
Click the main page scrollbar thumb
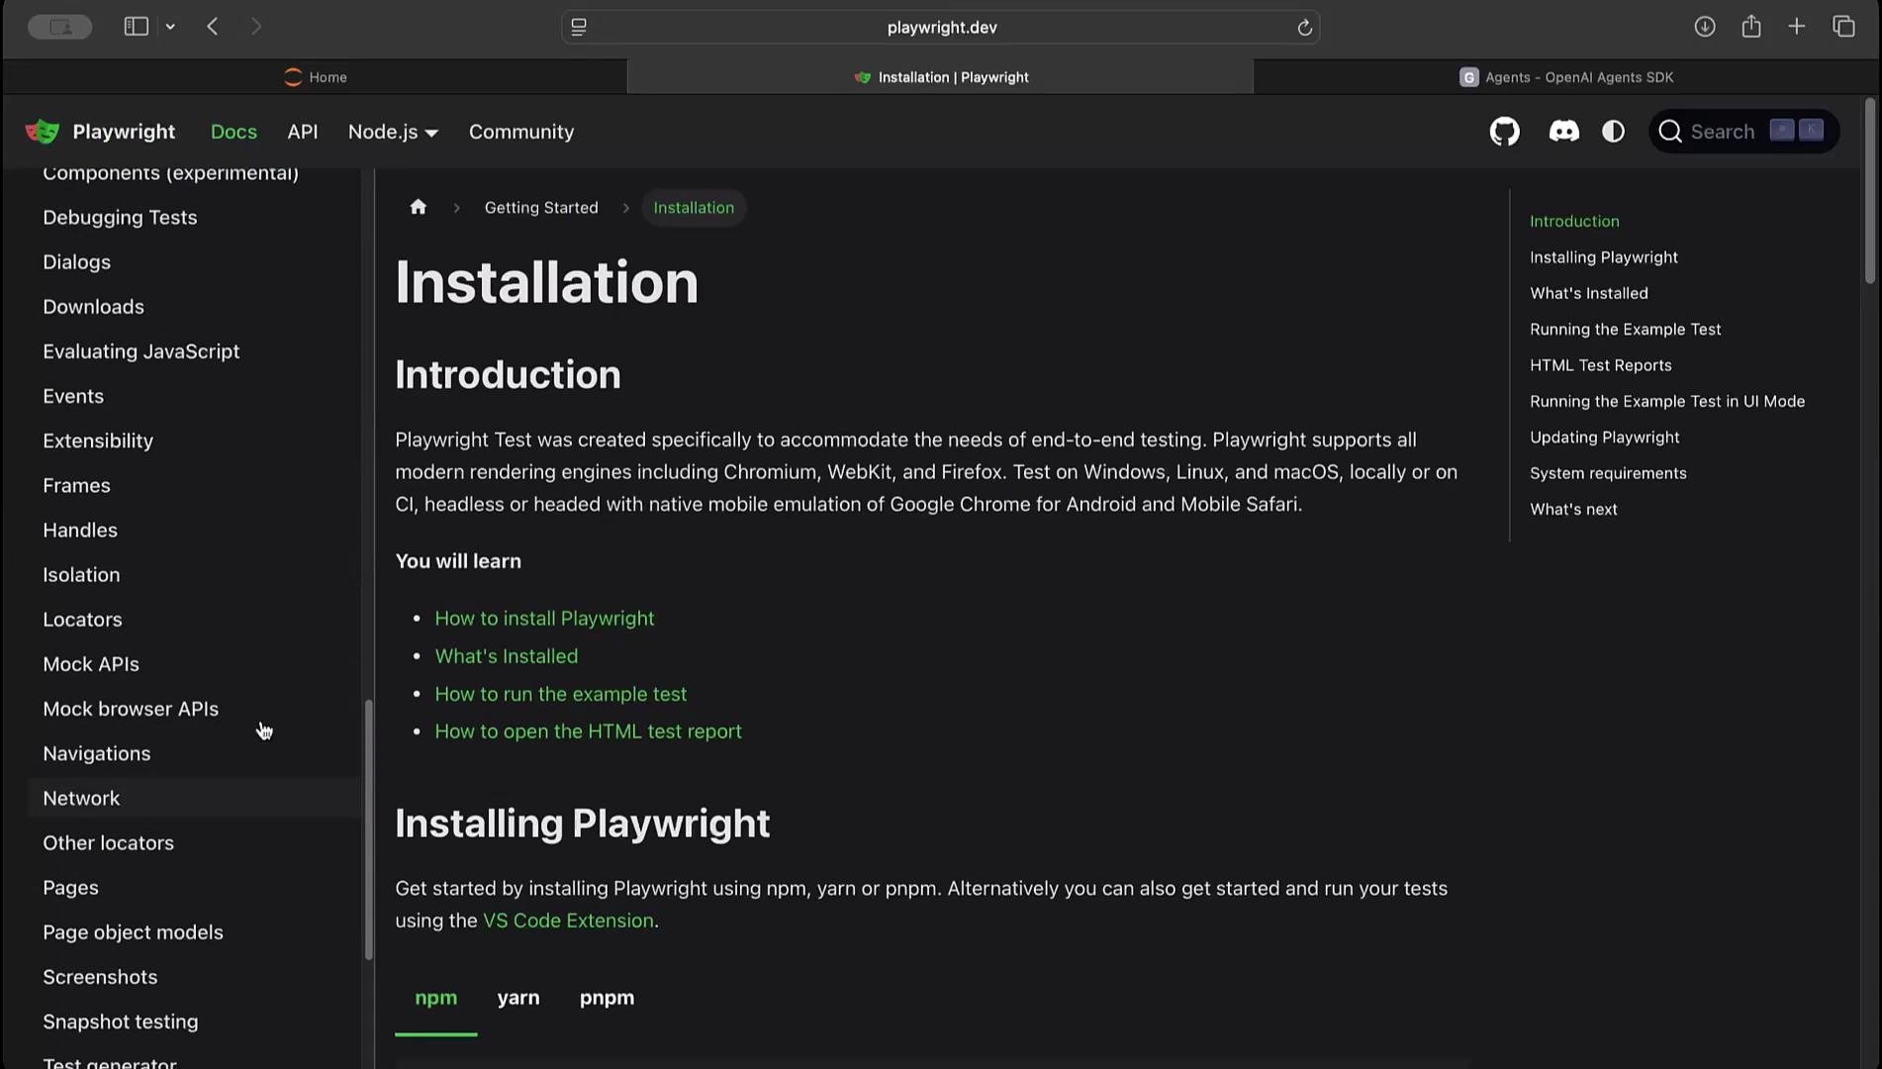coord(1869,190)
